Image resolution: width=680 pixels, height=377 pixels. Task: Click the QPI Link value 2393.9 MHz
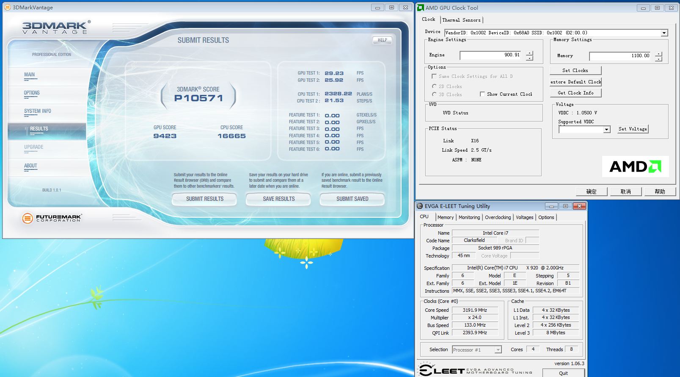tap(475, 333)
